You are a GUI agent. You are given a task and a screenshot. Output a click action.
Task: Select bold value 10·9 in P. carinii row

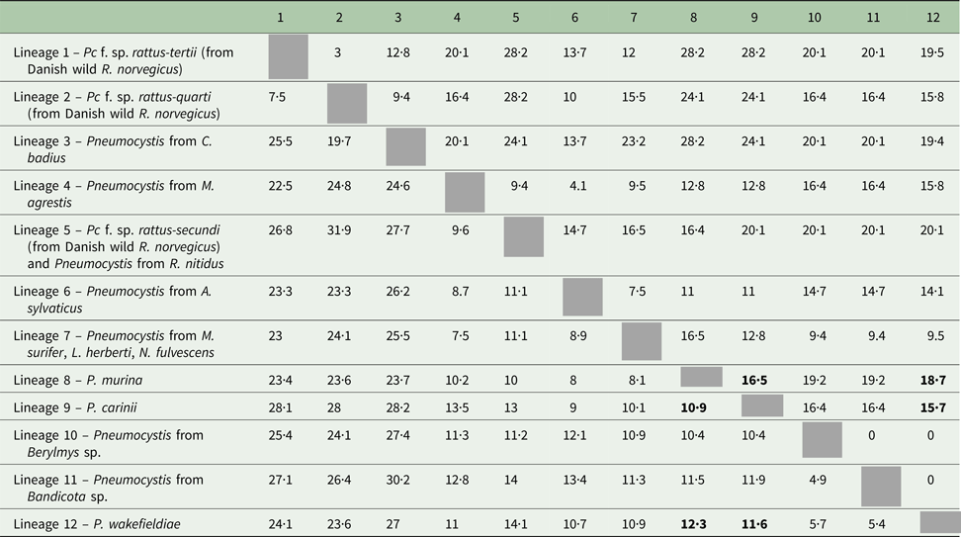click(693, 407)
